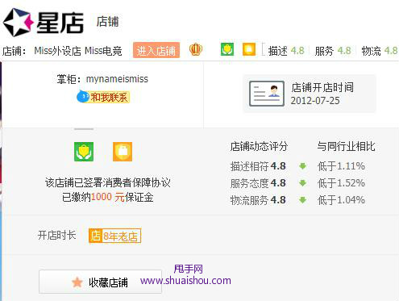The width and height of the screenshot is (399, 301).
Task: Click the 8年老店 badge
Action: tap(114, 236)
